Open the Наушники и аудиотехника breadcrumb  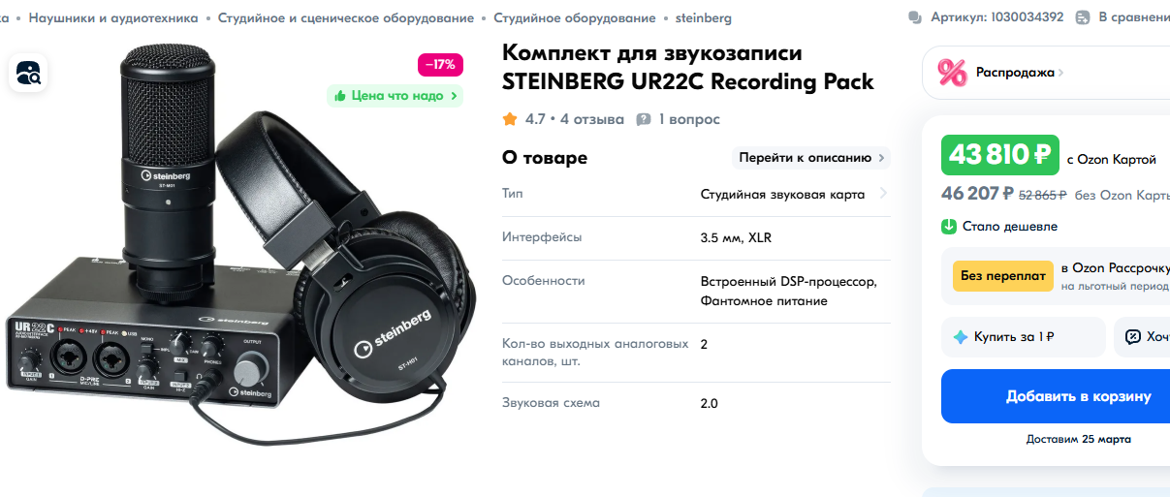coord(113,18)
